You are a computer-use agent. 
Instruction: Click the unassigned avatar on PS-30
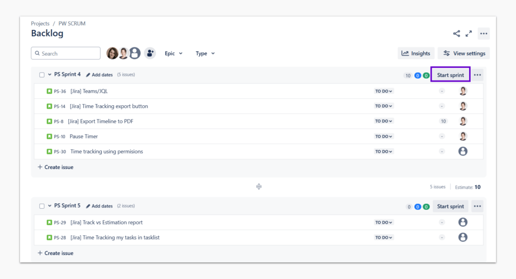[463, 151]
